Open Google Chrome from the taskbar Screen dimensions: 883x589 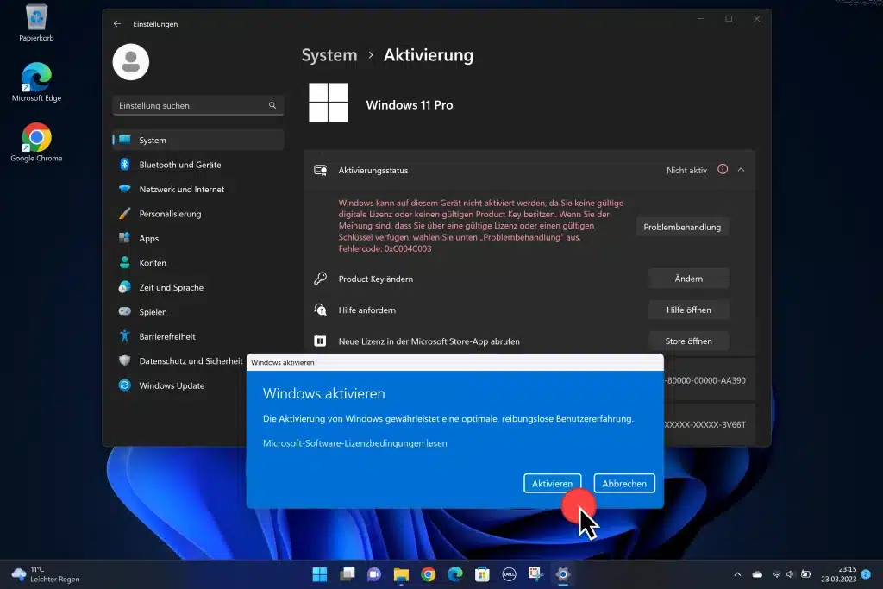pyautogui.click(x=428, y=574)
